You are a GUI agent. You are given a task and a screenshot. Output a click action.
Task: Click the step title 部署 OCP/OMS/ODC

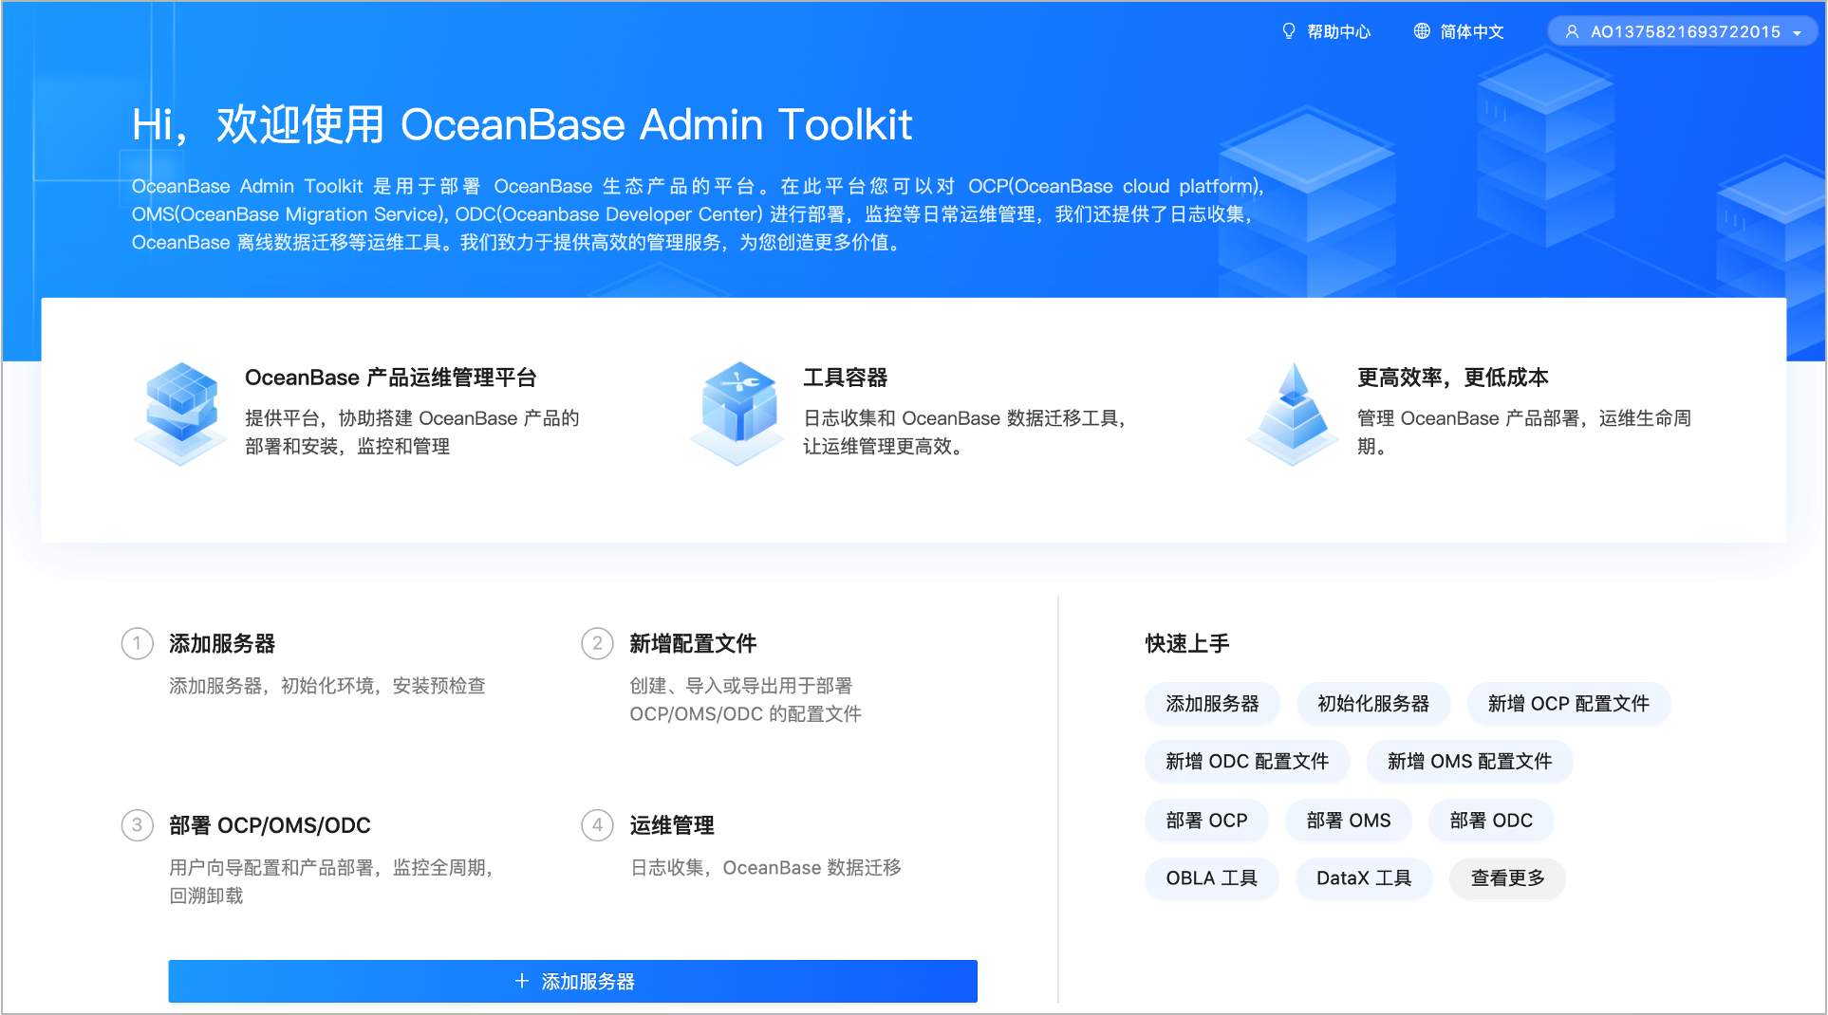click(270, 825)
